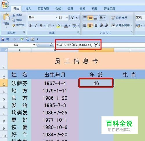
Task: Toggle italic formatting
Action: 36,25
